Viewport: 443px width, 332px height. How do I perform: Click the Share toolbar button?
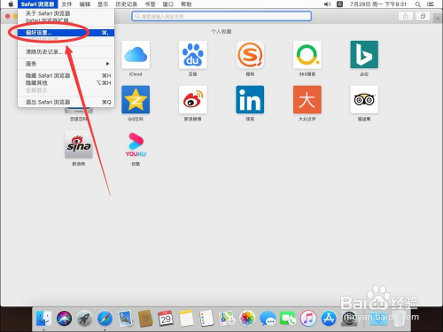point(406,16)
